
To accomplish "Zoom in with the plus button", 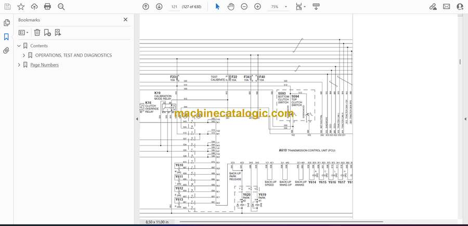I will point(257,7).
